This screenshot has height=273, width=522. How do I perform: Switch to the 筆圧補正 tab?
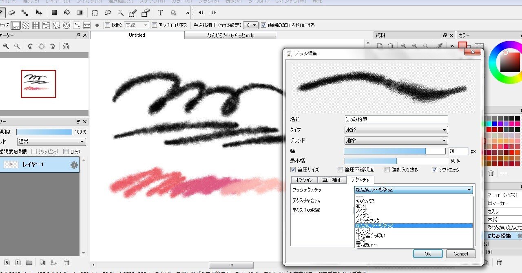tap(332, 180)
